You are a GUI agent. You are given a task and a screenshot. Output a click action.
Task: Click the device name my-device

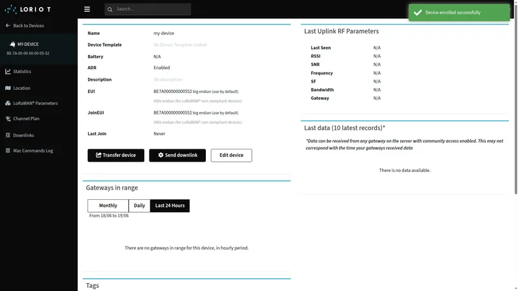[164, 34]
